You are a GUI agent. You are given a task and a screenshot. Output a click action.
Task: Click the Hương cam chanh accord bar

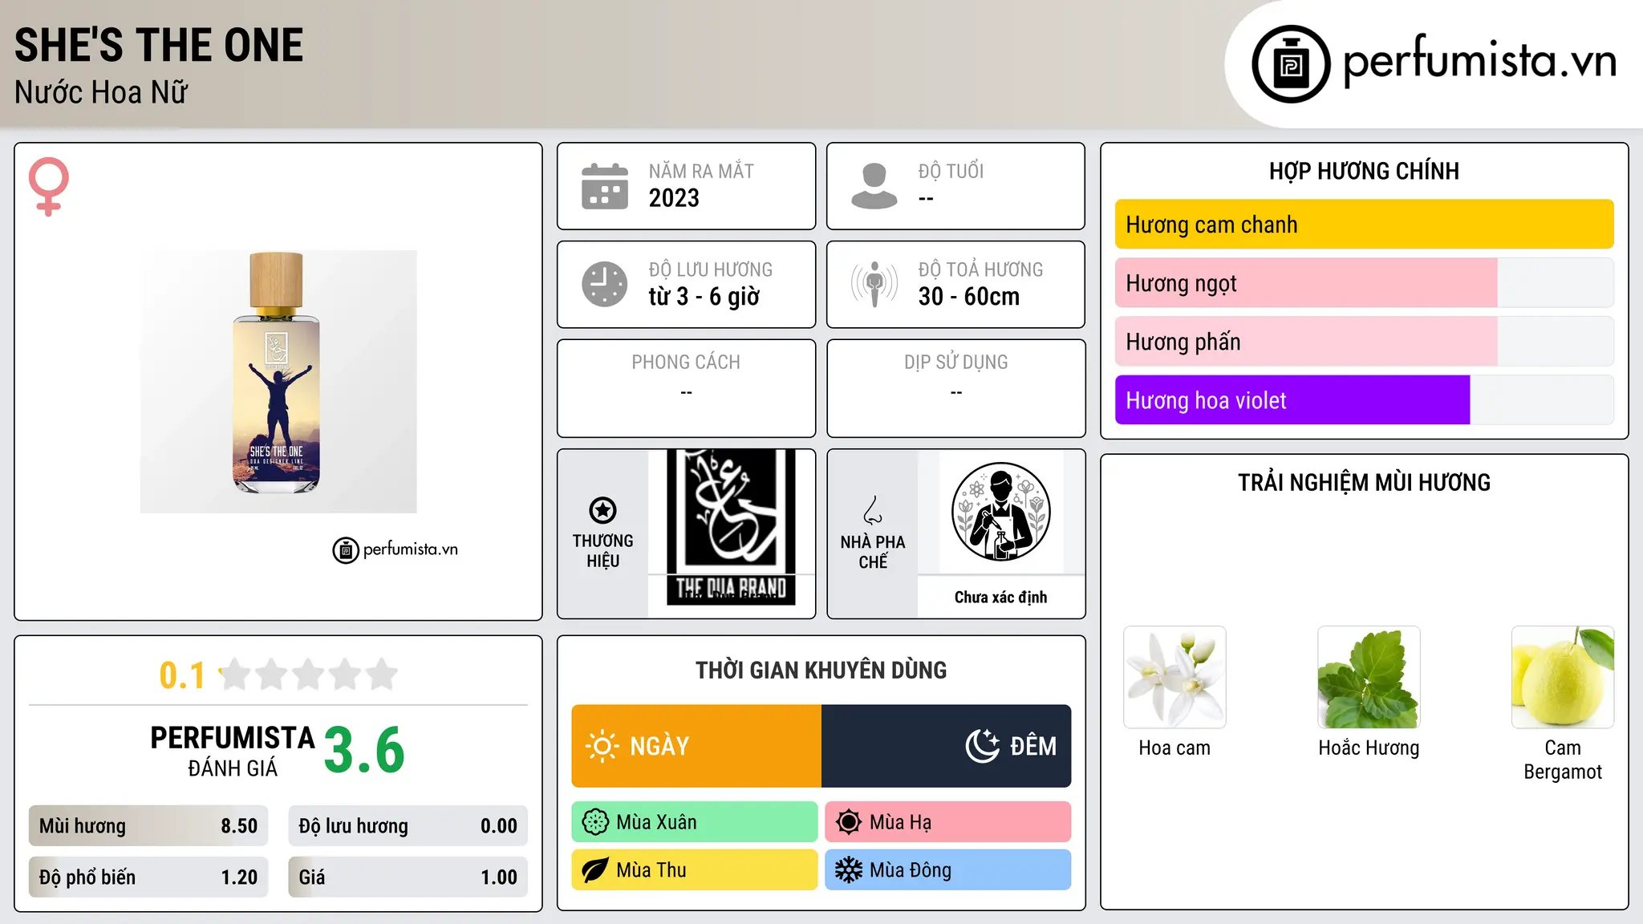tap(1364, 225)
